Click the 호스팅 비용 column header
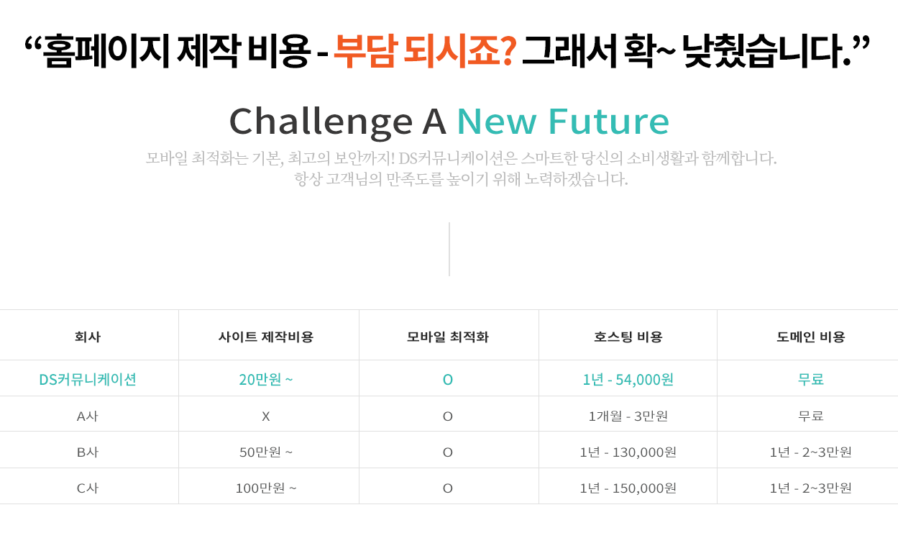 (628, 337)
